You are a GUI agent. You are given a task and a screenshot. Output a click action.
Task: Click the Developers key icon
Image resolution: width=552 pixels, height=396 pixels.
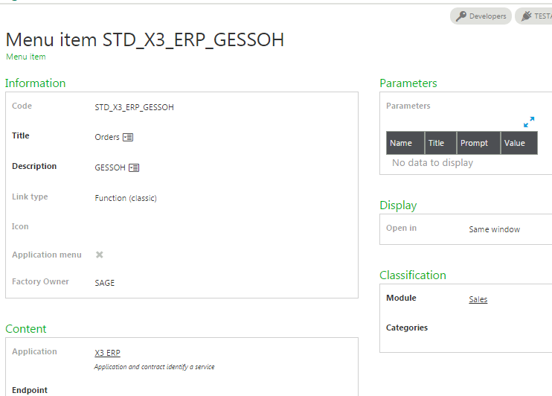pos(461,16)
